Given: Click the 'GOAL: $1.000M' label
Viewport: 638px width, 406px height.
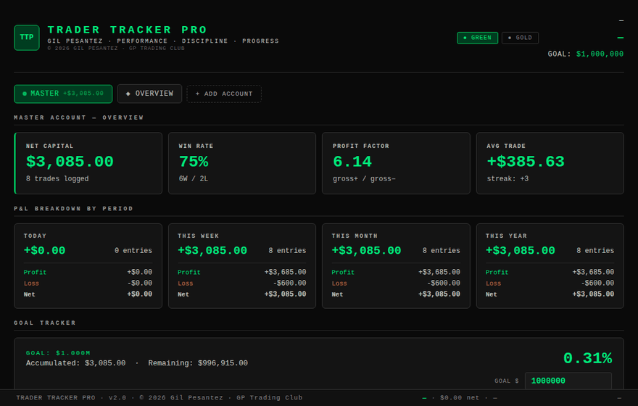Looking at the screenshot, I should click(58, 353).
